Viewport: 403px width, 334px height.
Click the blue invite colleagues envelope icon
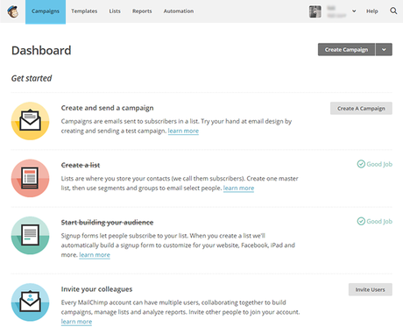[30, 302]
